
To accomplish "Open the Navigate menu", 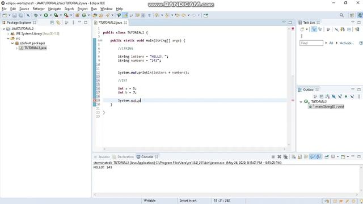I will tap(54, 9).
